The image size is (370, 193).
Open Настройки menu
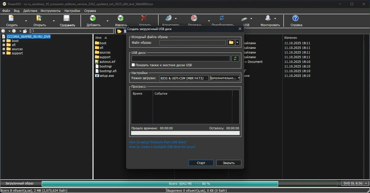click(x=72, y=10)
